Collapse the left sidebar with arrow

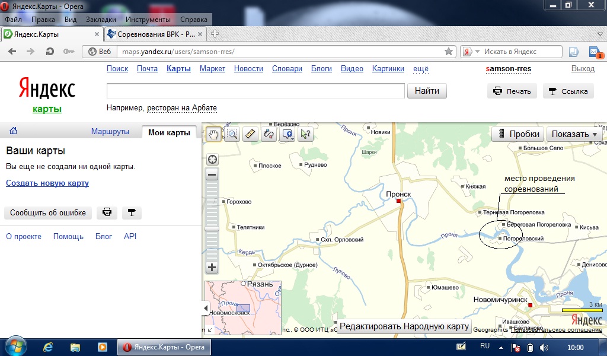(x=206, y=309)
